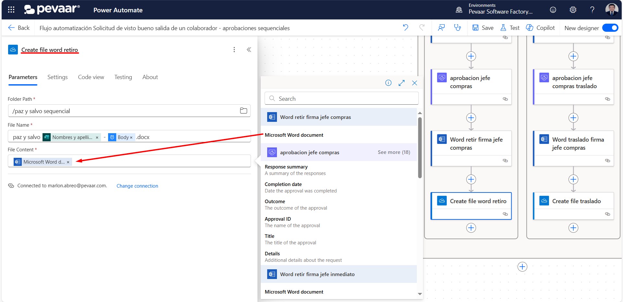Open the help question mark
Viewport: 623px width, 302px height.
click(x=592, y=10)
